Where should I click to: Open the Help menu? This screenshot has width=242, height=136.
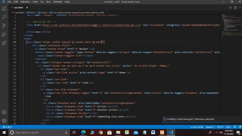[67, 2]
